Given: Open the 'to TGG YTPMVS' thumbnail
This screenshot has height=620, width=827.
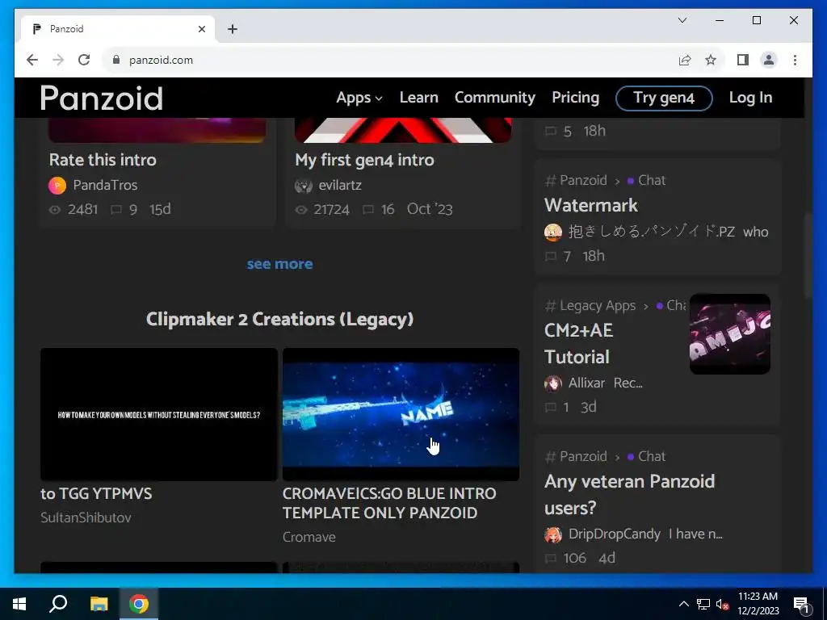Looking at the screenshot, I should [x=159, y=414].
